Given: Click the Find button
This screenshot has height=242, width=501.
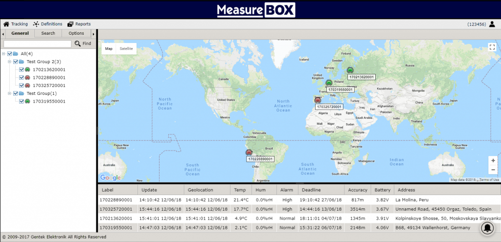Looking at the screenshot, I should [x=83, y=44].
